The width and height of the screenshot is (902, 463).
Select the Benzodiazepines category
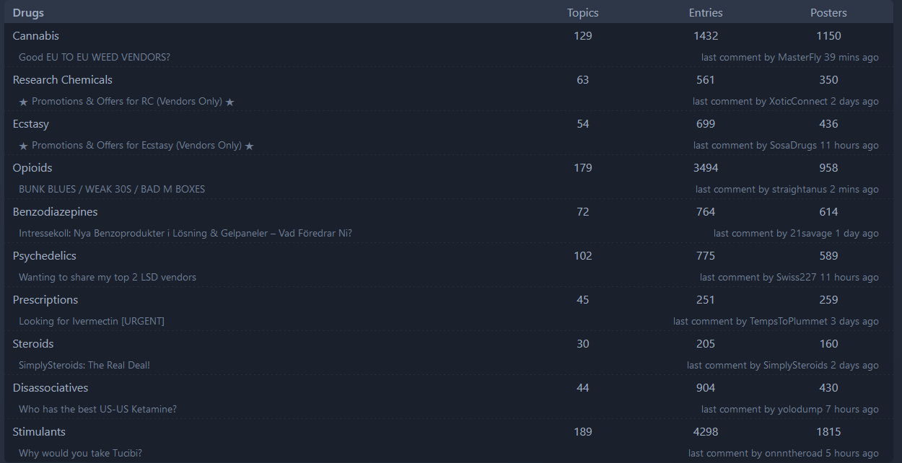click(x=55, y=212)
